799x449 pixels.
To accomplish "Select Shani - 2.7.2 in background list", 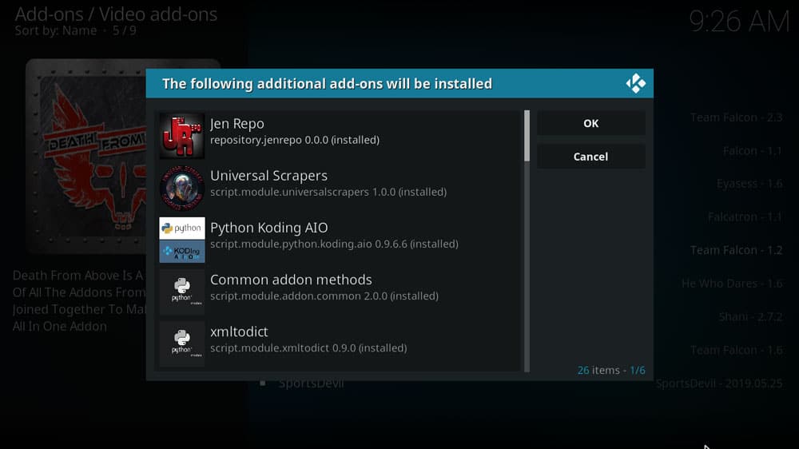I will [x=750, y=317].
